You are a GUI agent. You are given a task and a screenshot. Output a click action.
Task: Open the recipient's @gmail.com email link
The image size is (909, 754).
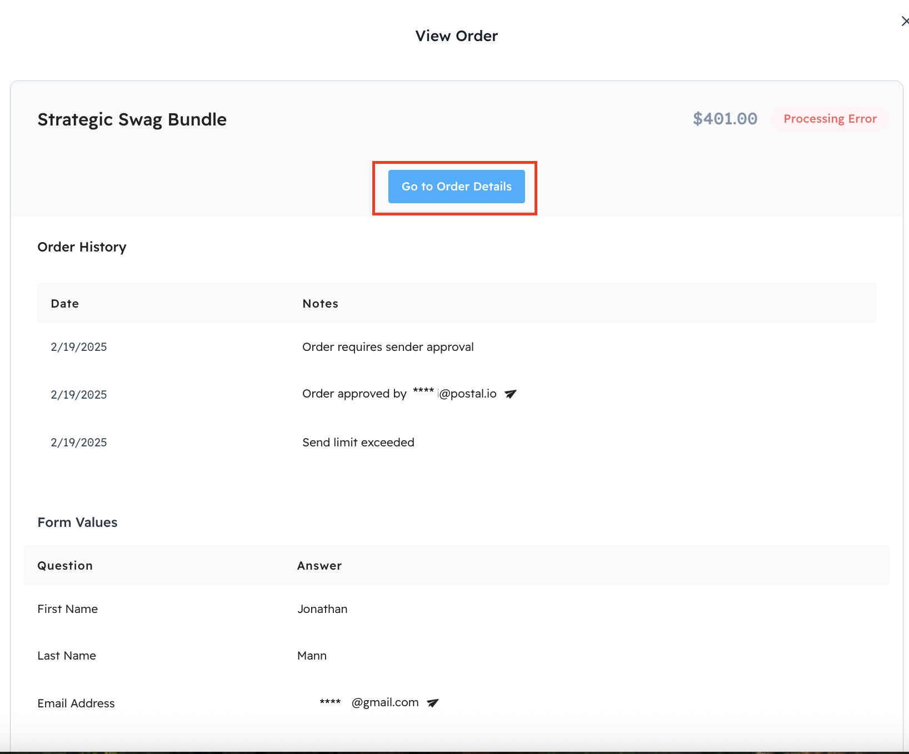click(x=369, y=703)
